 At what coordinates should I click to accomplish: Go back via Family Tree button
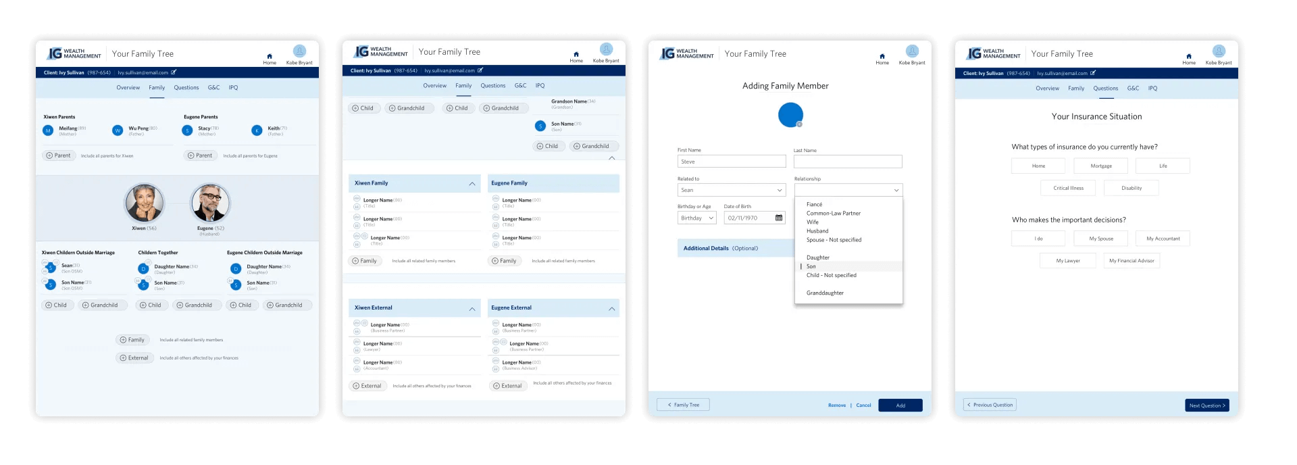click(x=683, y=405)
